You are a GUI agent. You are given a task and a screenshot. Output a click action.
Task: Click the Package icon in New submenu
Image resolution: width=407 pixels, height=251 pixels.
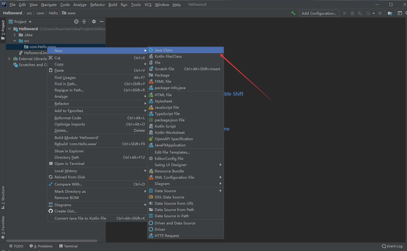click(151, 75)
